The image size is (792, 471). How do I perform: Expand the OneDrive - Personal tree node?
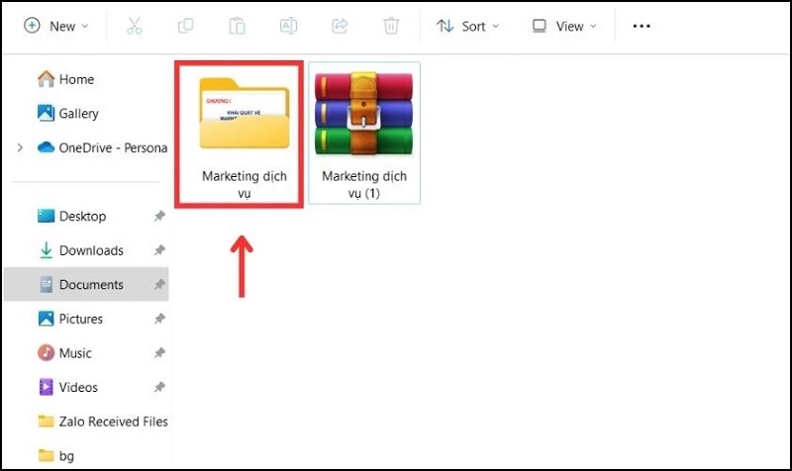pos(20,147)
